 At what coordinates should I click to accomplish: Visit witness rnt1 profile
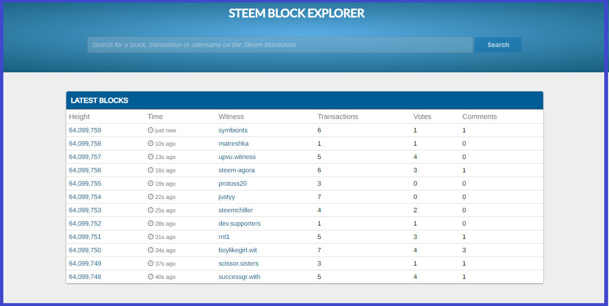point(224,237)
